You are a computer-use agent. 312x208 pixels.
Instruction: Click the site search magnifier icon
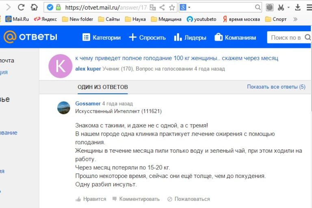pos(308,37)
